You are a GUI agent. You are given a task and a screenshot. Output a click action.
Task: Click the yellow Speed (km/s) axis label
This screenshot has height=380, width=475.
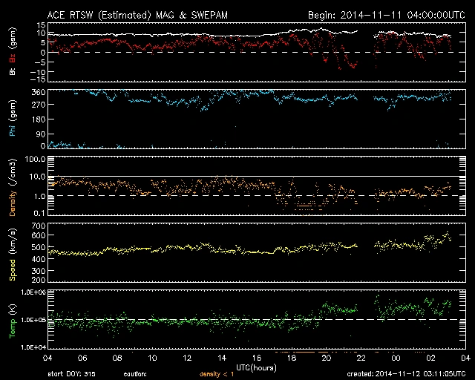tap(13, 254)
